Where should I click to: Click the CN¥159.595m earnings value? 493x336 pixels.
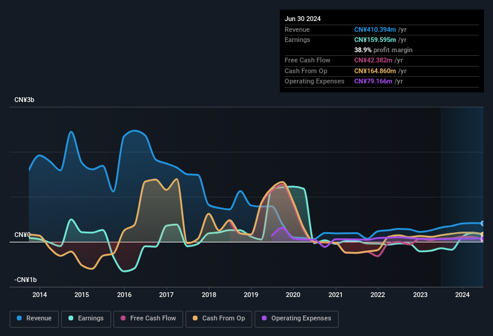pyautogui.click(x=375, y=40)
